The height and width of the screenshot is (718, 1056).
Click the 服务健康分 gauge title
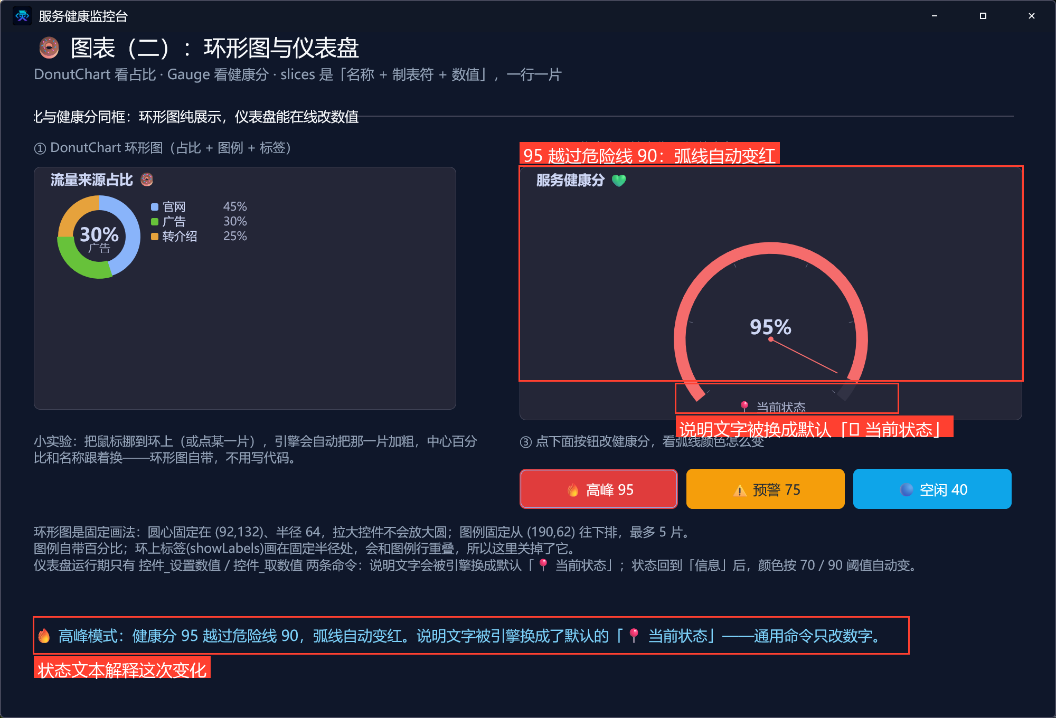pyautogui.click(x=570, y=181)
